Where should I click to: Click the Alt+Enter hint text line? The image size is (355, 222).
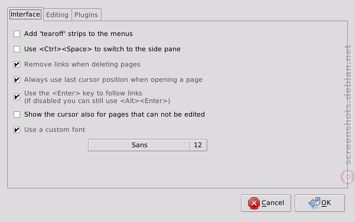point(97,101)
